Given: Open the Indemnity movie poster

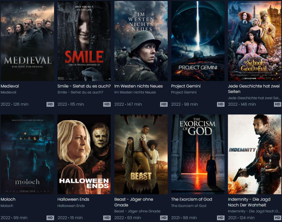Looking at the screenshot, I should tap(255, 154).
